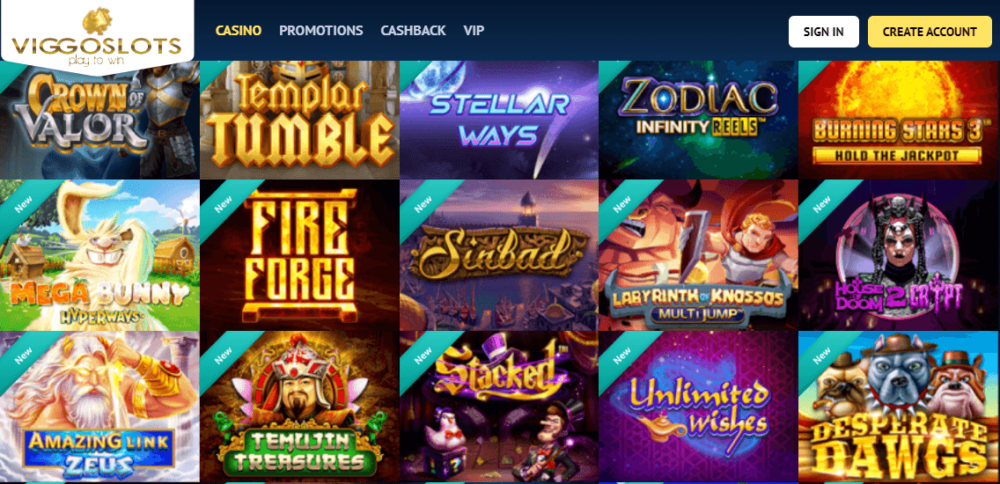The height and width of the screenshot is (484, 1000).
Task: Launch the Templar Tumble slot
Action: pyautogui.click(x=300, y=120)
